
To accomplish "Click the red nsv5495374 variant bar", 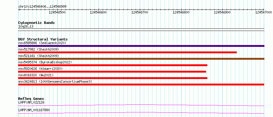I will pyautogui.click(x=113, y=65).
